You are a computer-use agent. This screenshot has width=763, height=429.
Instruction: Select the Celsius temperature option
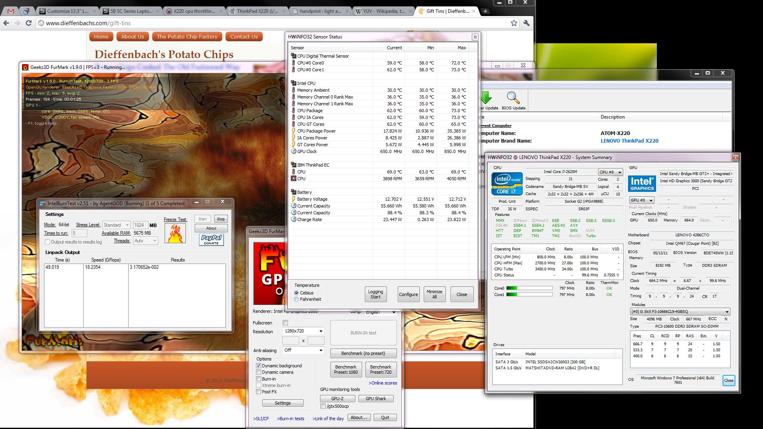point(296,293)
